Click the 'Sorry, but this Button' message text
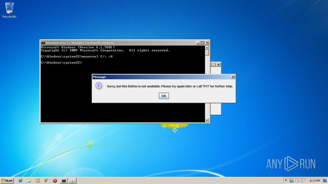The image size is (328, 184). point(170,86)
